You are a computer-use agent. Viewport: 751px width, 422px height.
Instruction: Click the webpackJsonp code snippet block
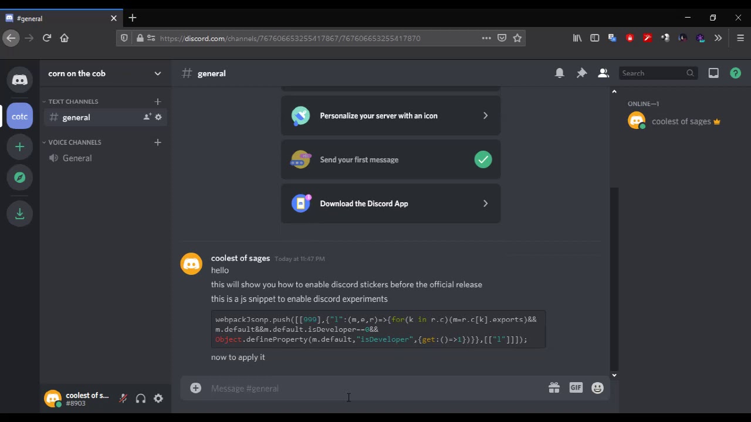point(378,329)
